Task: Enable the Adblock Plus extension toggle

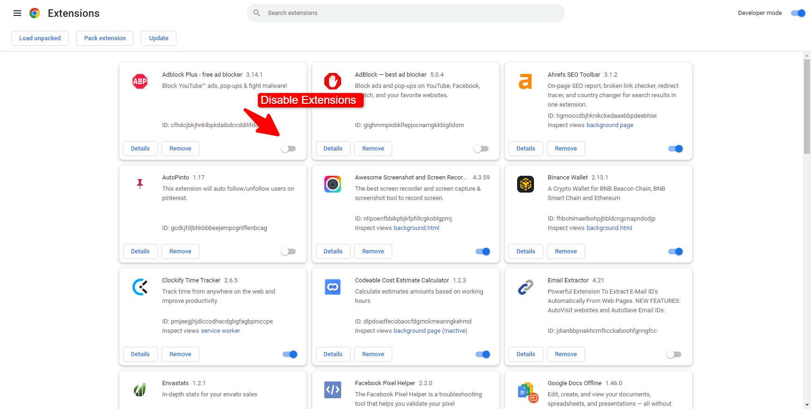Action: (x=288, y=149)
